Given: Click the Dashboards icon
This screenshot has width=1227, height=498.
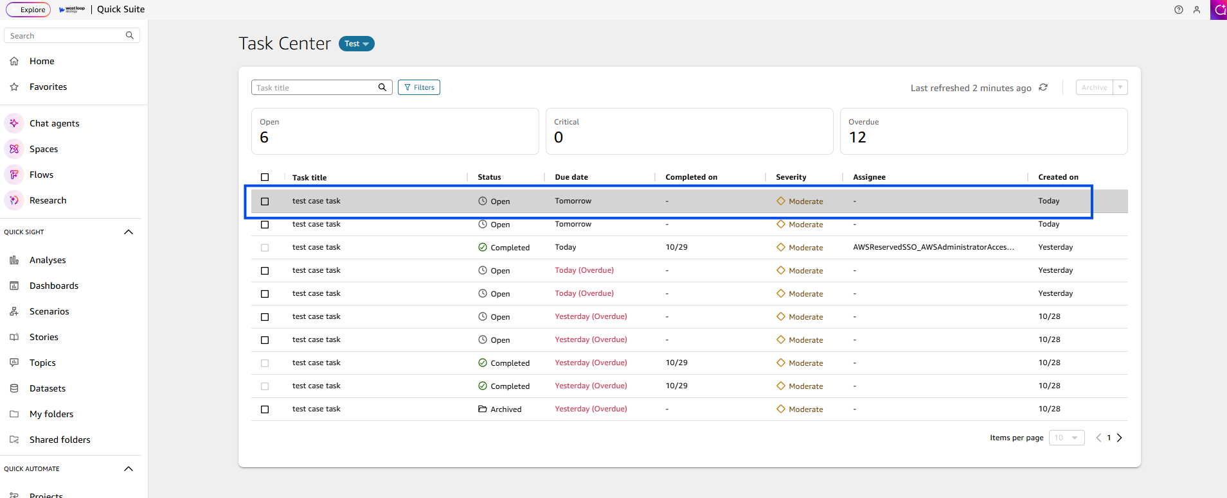Looking at the screenshot, I should pos(14,286).
